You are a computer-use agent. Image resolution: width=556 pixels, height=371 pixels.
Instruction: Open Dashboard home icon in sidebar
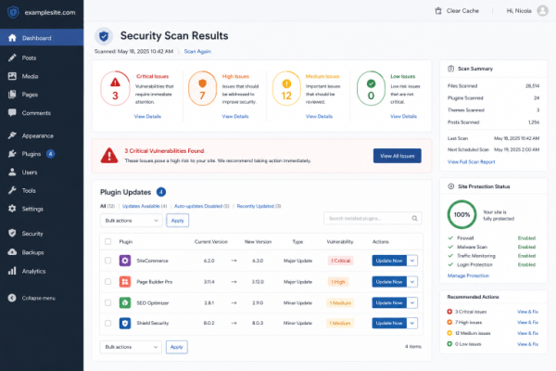pyautogui.click(x=12, y=38)
